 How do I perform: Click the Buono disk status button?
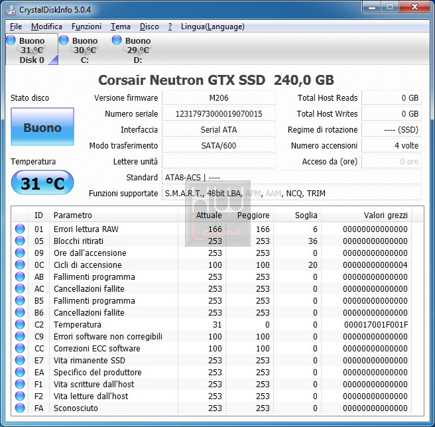[42, 127]
